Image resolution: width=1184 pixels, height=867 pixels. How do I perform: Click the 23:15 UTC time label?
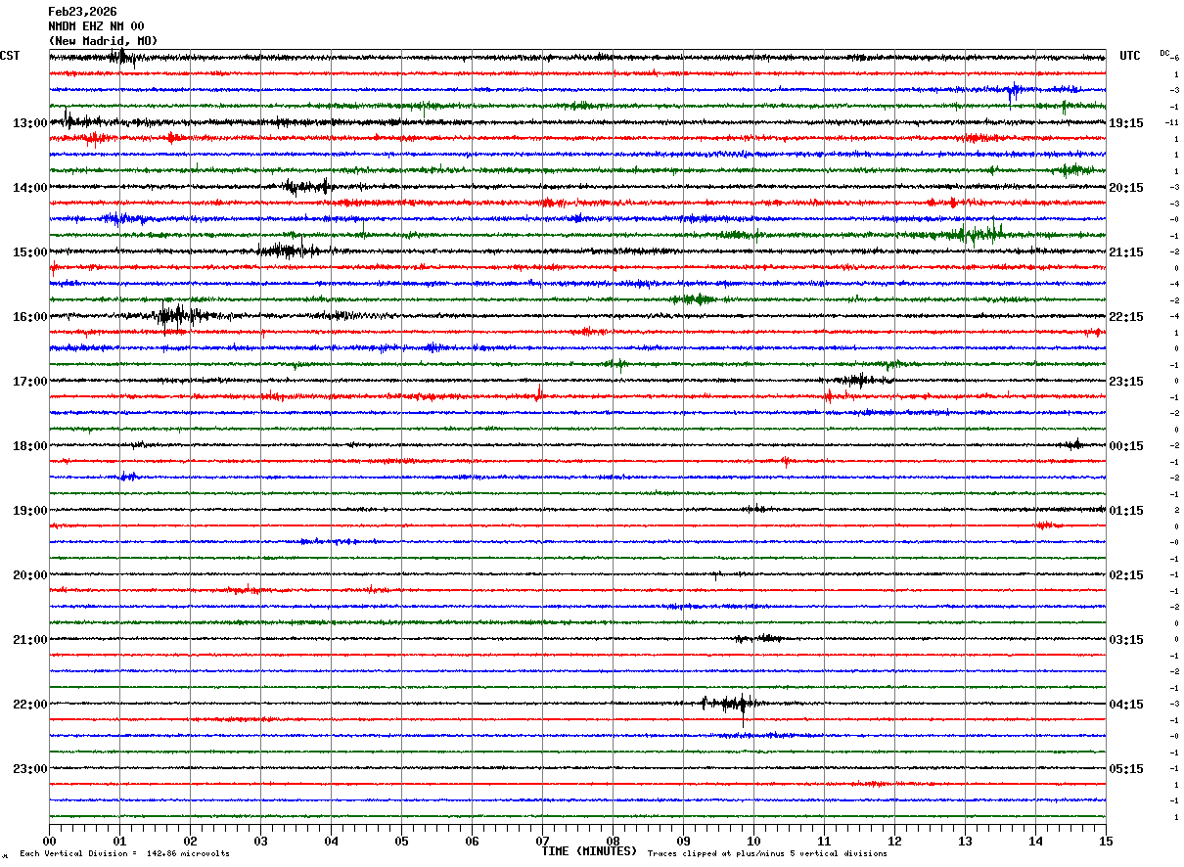pos(1126,382)
